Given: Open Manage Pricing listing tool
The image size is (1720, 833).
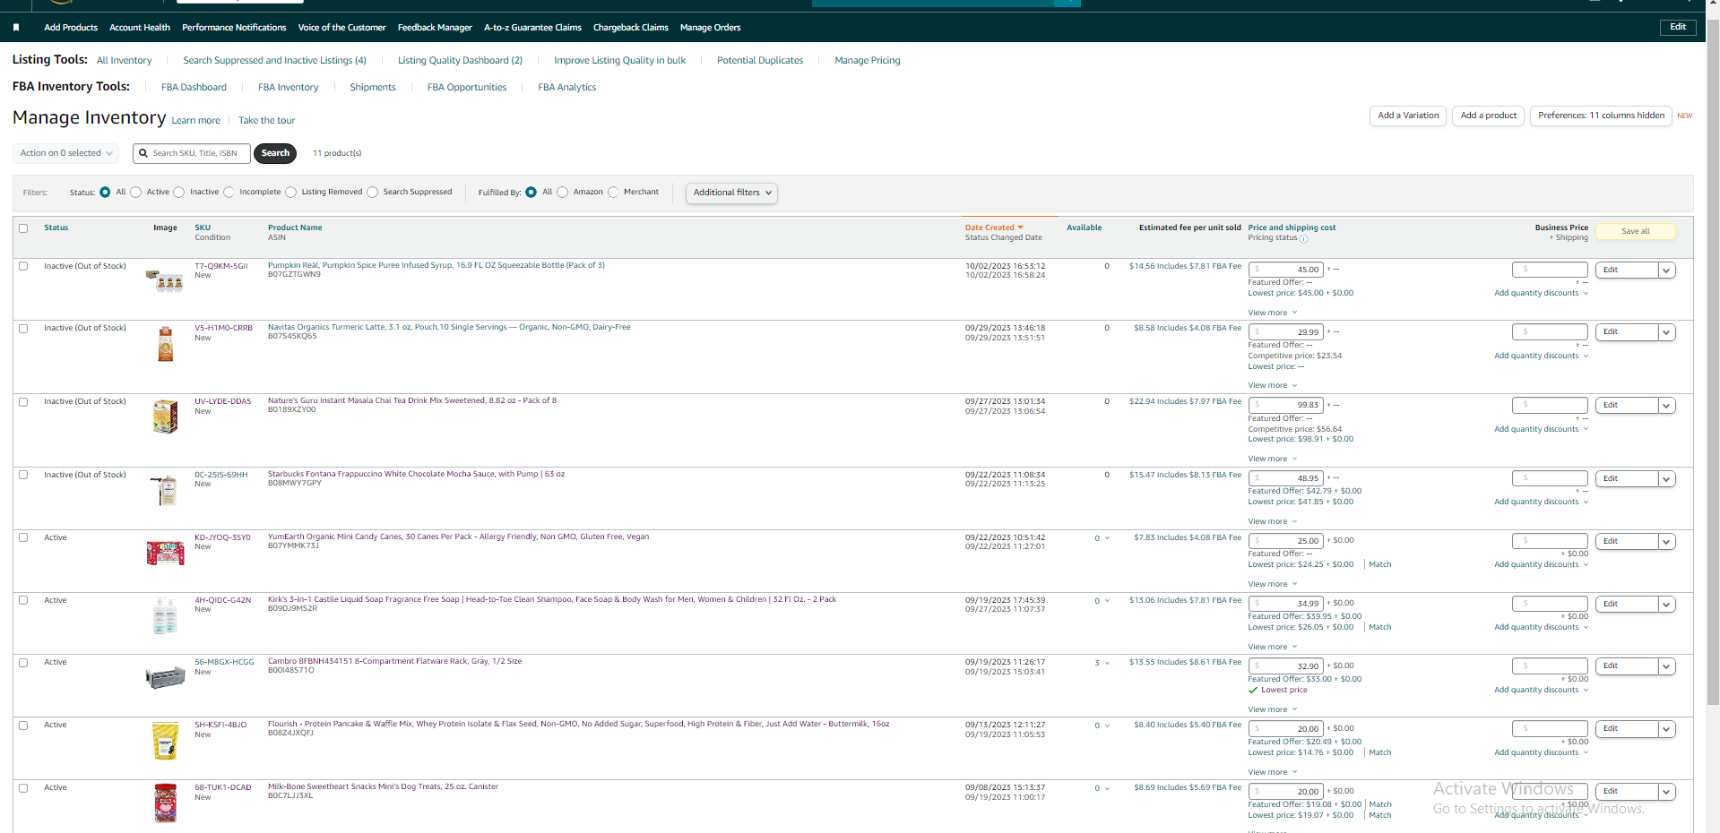Looking at the screenshot, I should click(868, 61).
